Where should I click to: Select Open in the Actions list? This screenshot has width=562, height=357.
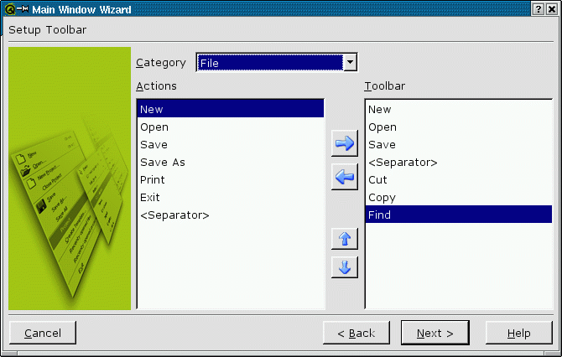point(154,127)
